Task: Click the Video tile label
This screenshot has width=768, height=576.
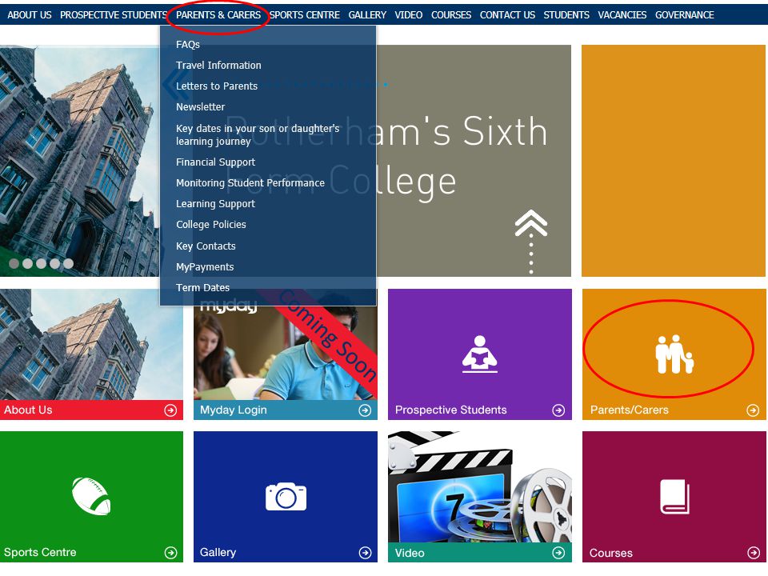Action: tap(410, 553)
